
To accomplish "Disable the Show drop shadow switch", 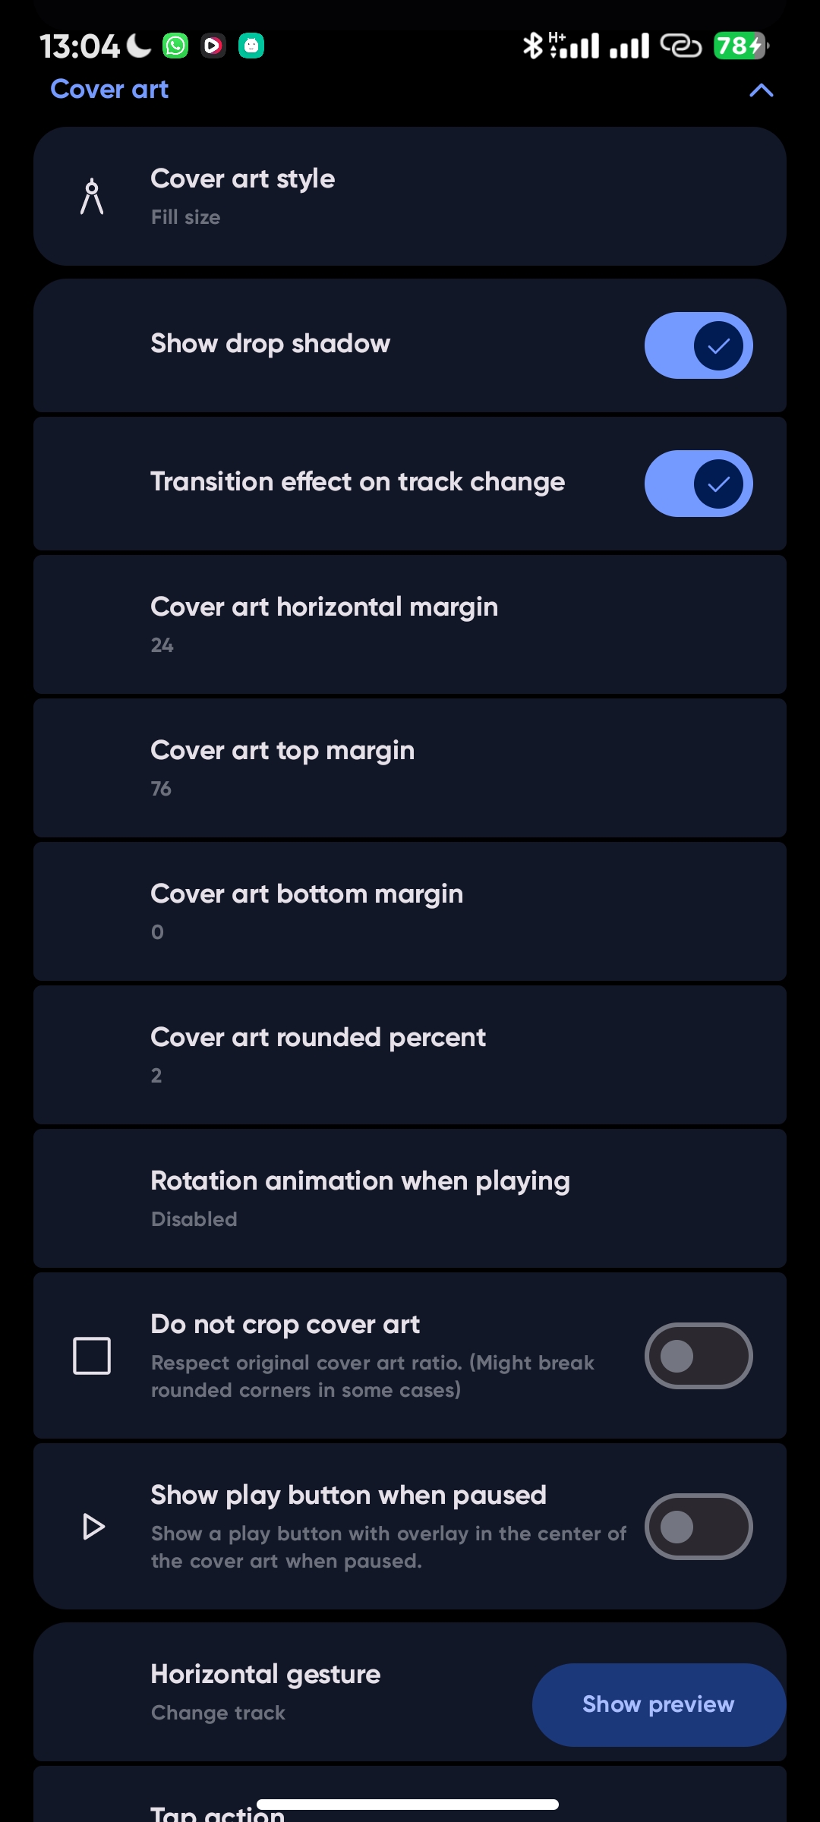I will (x=698, y=345).
